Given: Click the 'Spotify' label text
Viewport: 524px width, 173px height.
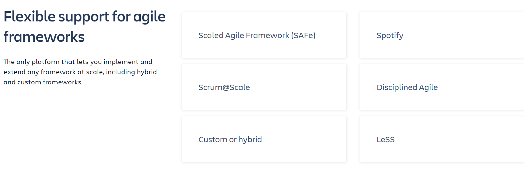Looking at the screenshot, I should tap(390, 36).
